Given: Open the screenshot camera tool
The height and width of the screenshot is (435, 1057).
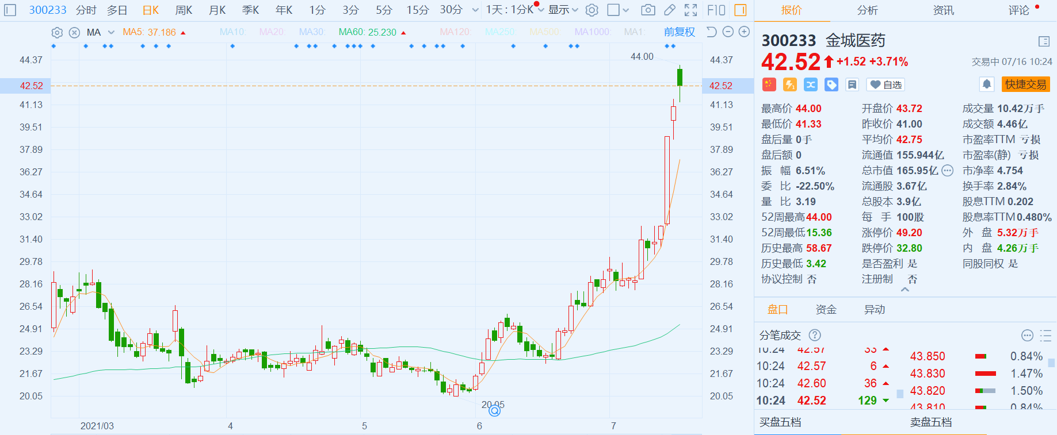Looking at the screenshot, I should pyautogui.click(x=648, y=10).
